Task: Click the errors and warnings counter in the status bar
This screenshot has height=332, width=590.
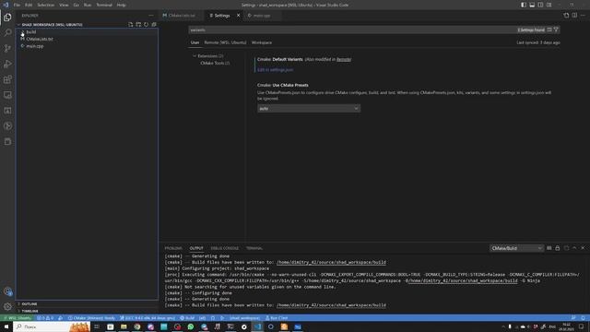Action: coord(45,318)
